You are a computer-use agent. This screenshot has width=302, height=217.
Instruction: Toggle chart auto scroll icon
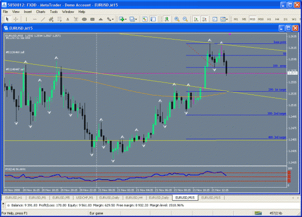pyautogui.click(x=196, y=19)
